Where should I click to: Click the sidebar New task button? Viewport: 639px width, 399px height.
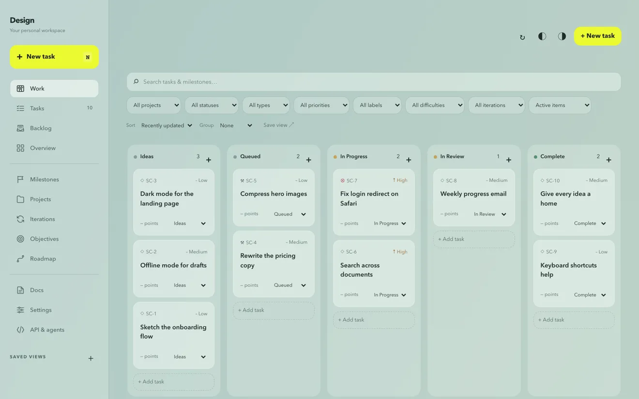coord(54,57)
